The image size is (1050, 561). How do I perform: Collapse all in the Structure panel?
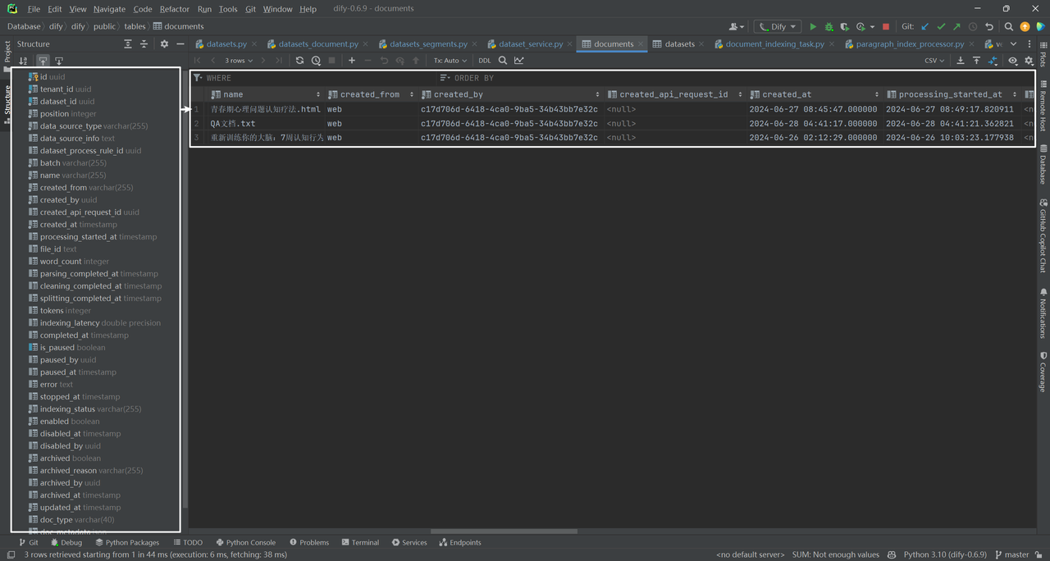144,44
